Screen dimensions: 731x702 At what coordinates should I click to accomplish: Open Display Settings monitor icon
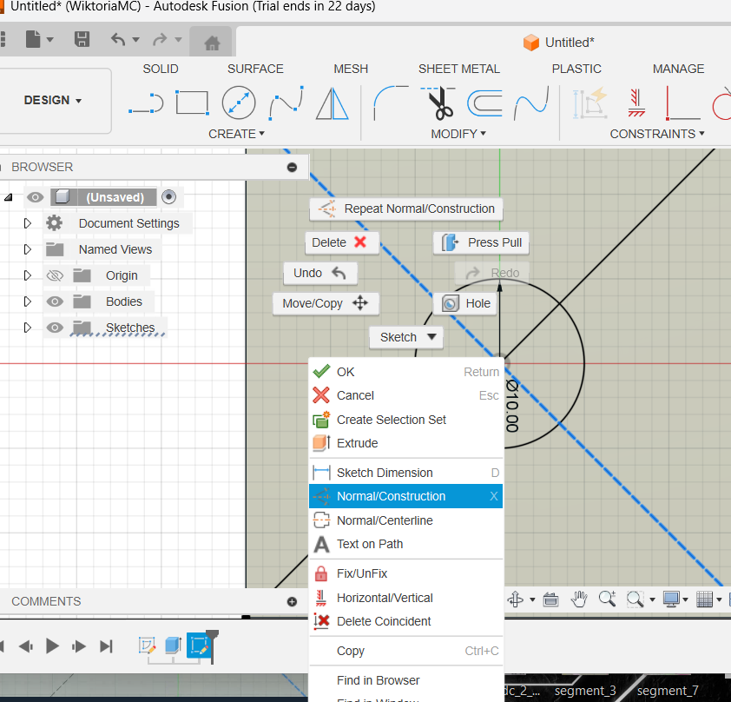(671, 599)
